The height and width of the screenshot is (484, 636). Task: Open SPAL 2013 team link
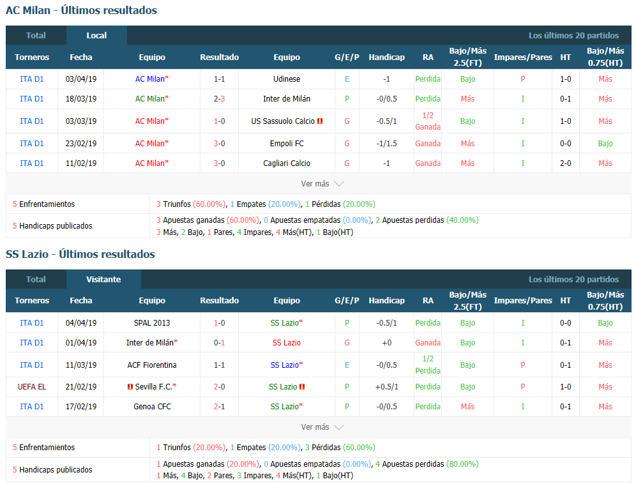pos(152,323)
